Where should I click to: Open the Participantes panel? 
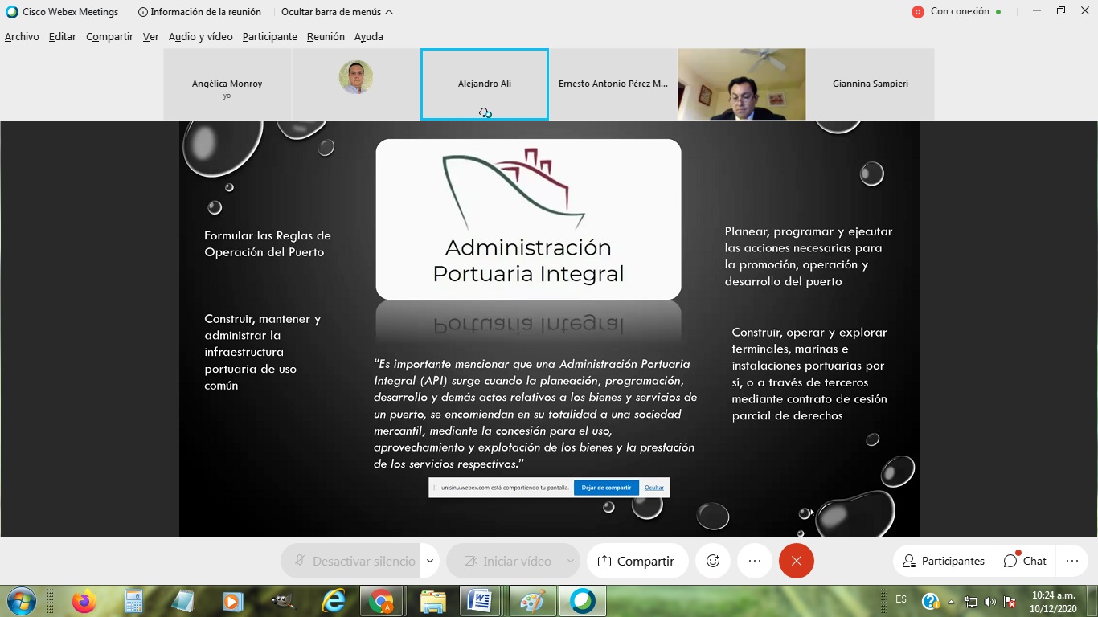tap(944, 561)
